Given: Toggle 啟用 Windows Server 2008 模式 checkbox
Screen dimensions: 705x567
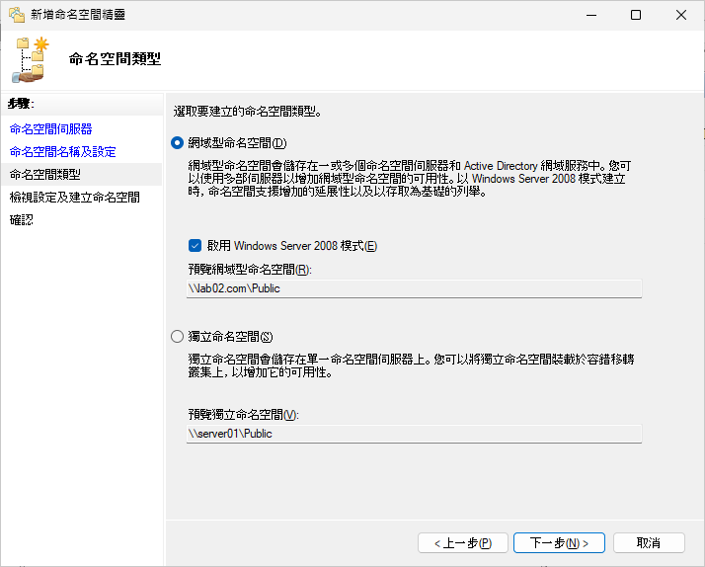Looking at the screenshot, I should (195, 246).
